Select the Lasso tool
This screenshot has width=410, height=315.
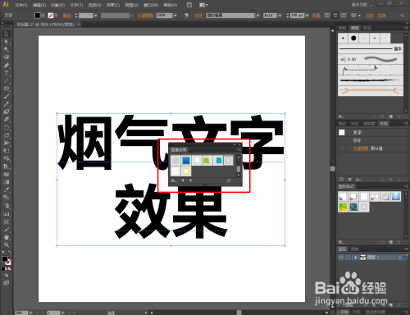pos(7,57)
